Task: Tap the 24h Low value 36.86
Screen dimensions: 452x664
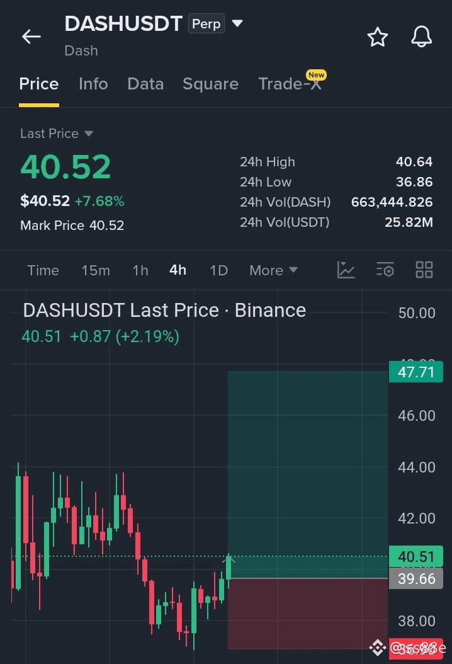Action: click(x=414, y=182)
